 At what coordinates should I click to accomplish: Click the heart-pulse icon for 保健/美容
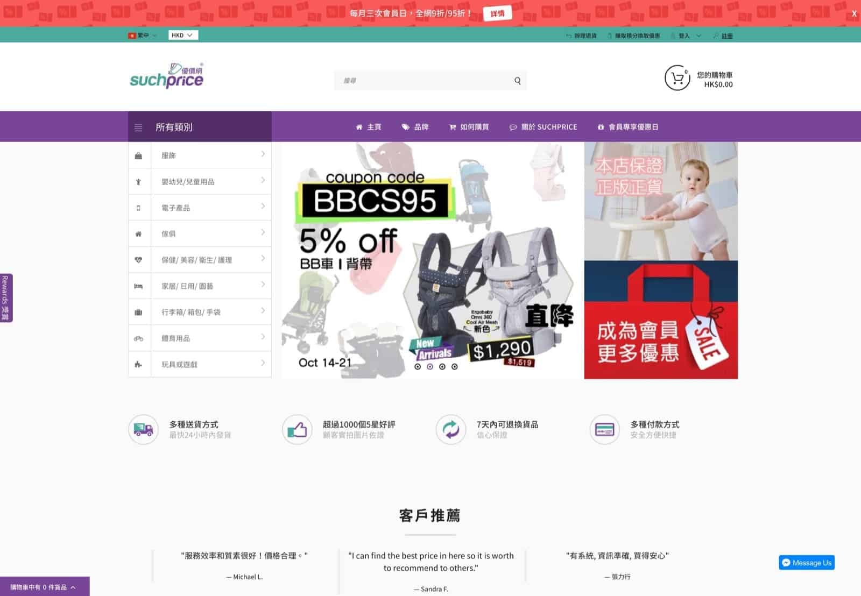(138, 260)
